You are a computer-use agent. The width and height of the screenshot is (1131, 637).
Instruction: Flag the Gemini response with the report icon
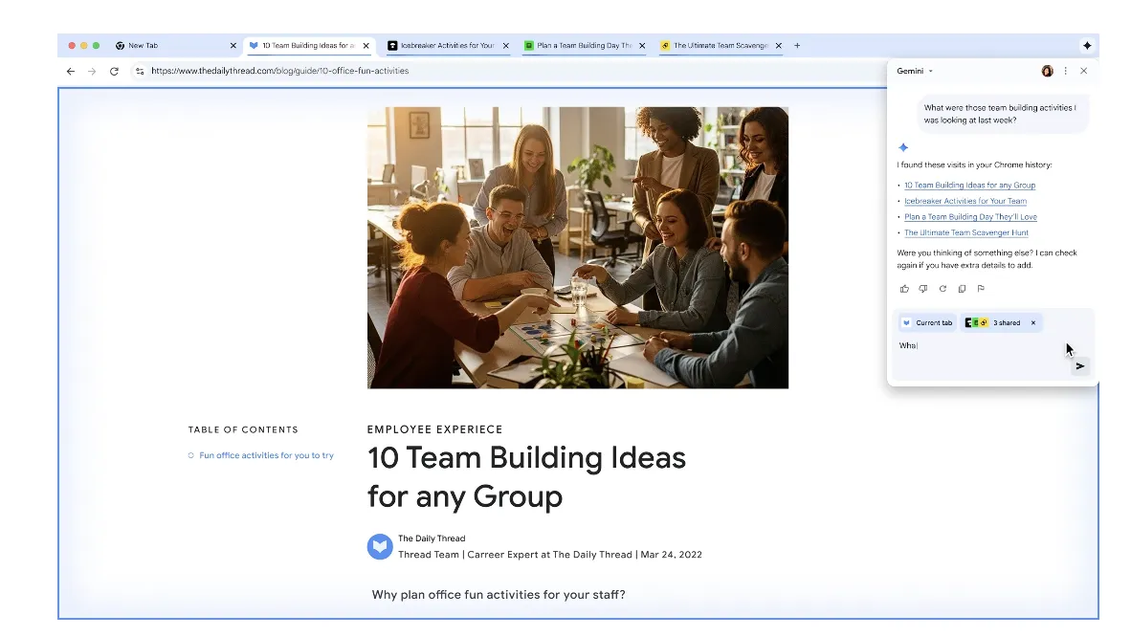click(981, 289)
